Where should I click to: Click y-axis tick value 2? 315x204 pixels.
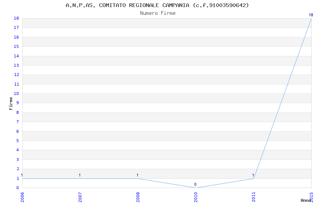(x=18, y=169)
